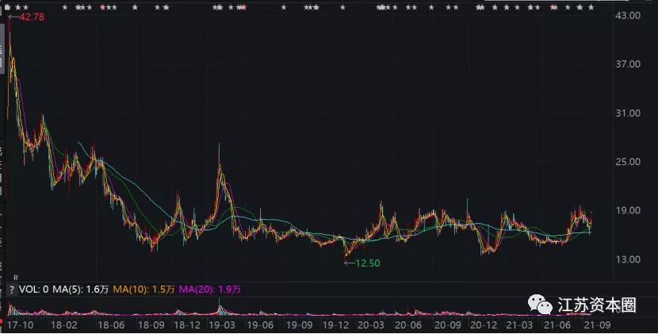Click the 21-03 date on the time axis
Viewport: 658px width, 334px height.
pos(519,325)
